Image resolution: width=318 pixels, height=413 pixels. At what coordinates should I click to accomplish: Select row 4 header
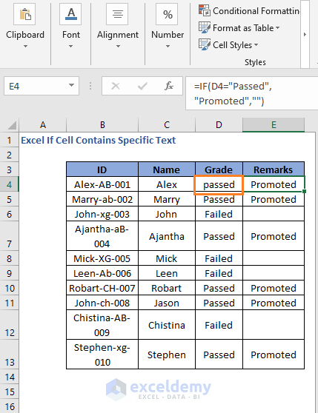pyautogui.click(x=9, y=184)
